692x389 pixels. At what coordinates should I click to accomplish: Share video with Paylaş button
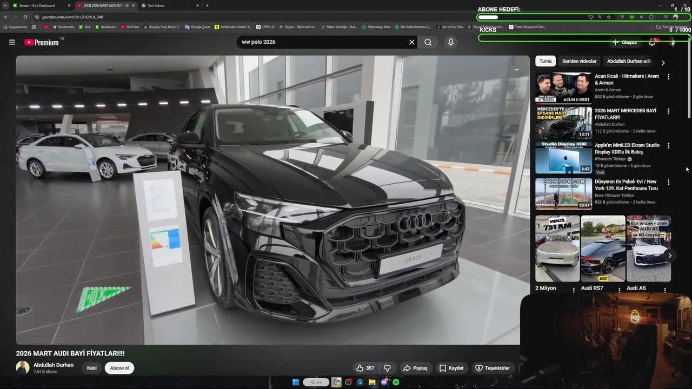point(415,368)
